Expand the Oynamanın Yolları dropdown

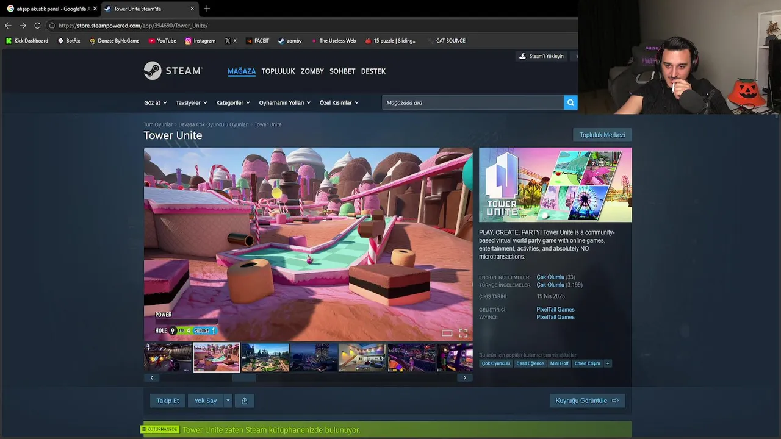coord(285,102)
